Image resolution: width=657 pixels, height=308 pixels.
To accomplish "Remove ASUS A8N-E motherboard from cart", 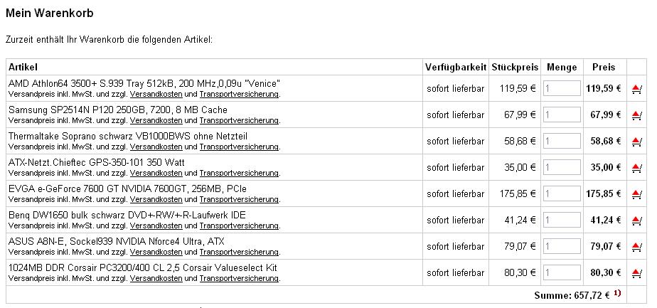I will (636, 247).
